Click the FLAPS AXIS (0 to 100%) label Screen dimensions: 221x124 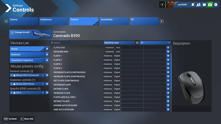coord(65,97)
